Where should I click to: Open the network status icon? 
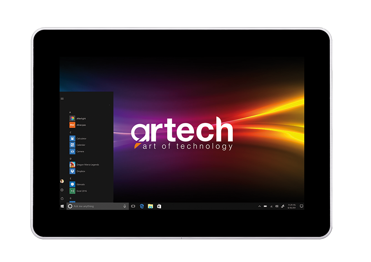click(271, 206)
